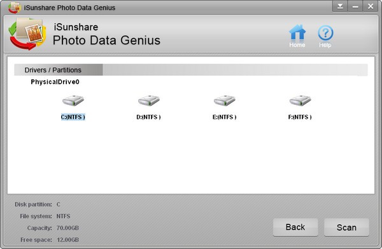Open Help via question mark icon
This screenshot has width=382, height=249.
tap(325, 33)
